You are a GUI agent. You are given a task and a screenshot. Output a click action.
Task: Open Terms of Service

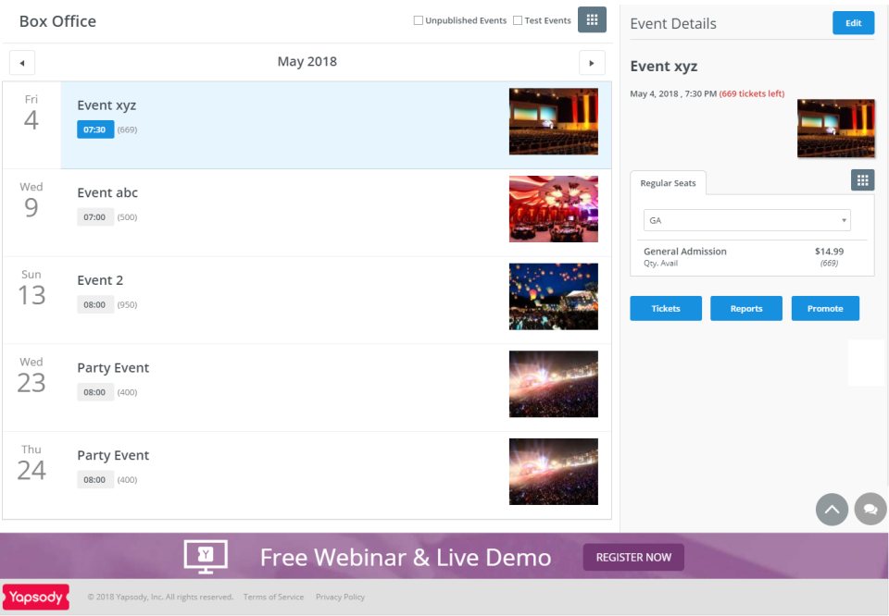273,597
